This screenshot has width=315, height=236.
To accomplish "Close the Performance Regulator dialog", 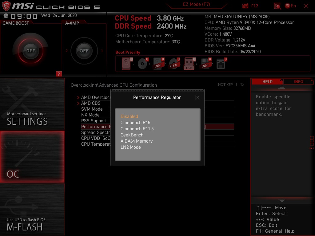I will [198, 97].
